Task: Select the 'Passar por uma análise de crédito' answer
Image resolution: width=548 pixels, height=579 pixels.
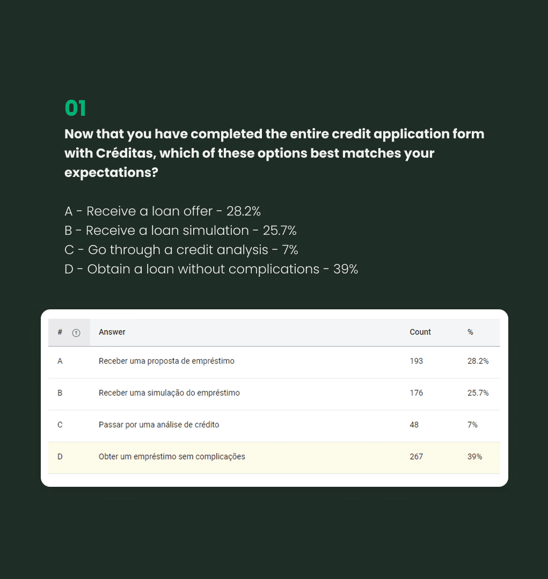Action: pos(159,425)
